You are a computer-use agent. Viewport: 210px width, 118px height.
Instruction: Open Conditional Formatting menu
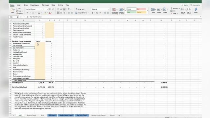[x=115, y=11]
